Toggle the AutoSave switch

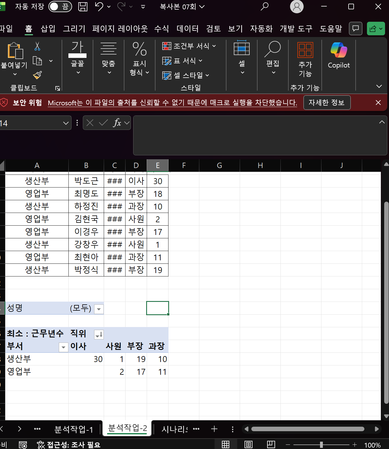(x=60, y=6)
